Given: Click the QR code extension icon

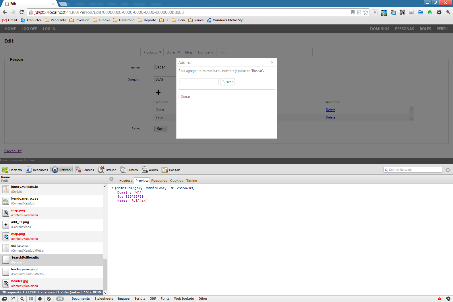Looking at the screenshot, I should tap(402, 12).
